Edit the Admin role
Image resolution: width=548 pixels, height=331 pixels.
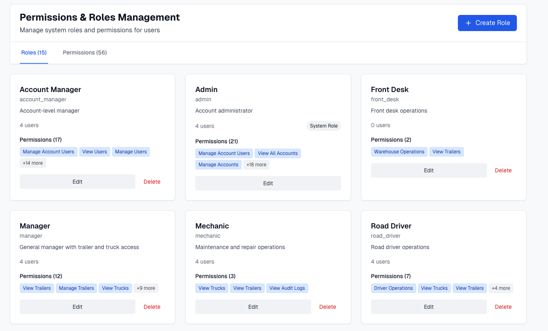[268, 183]
